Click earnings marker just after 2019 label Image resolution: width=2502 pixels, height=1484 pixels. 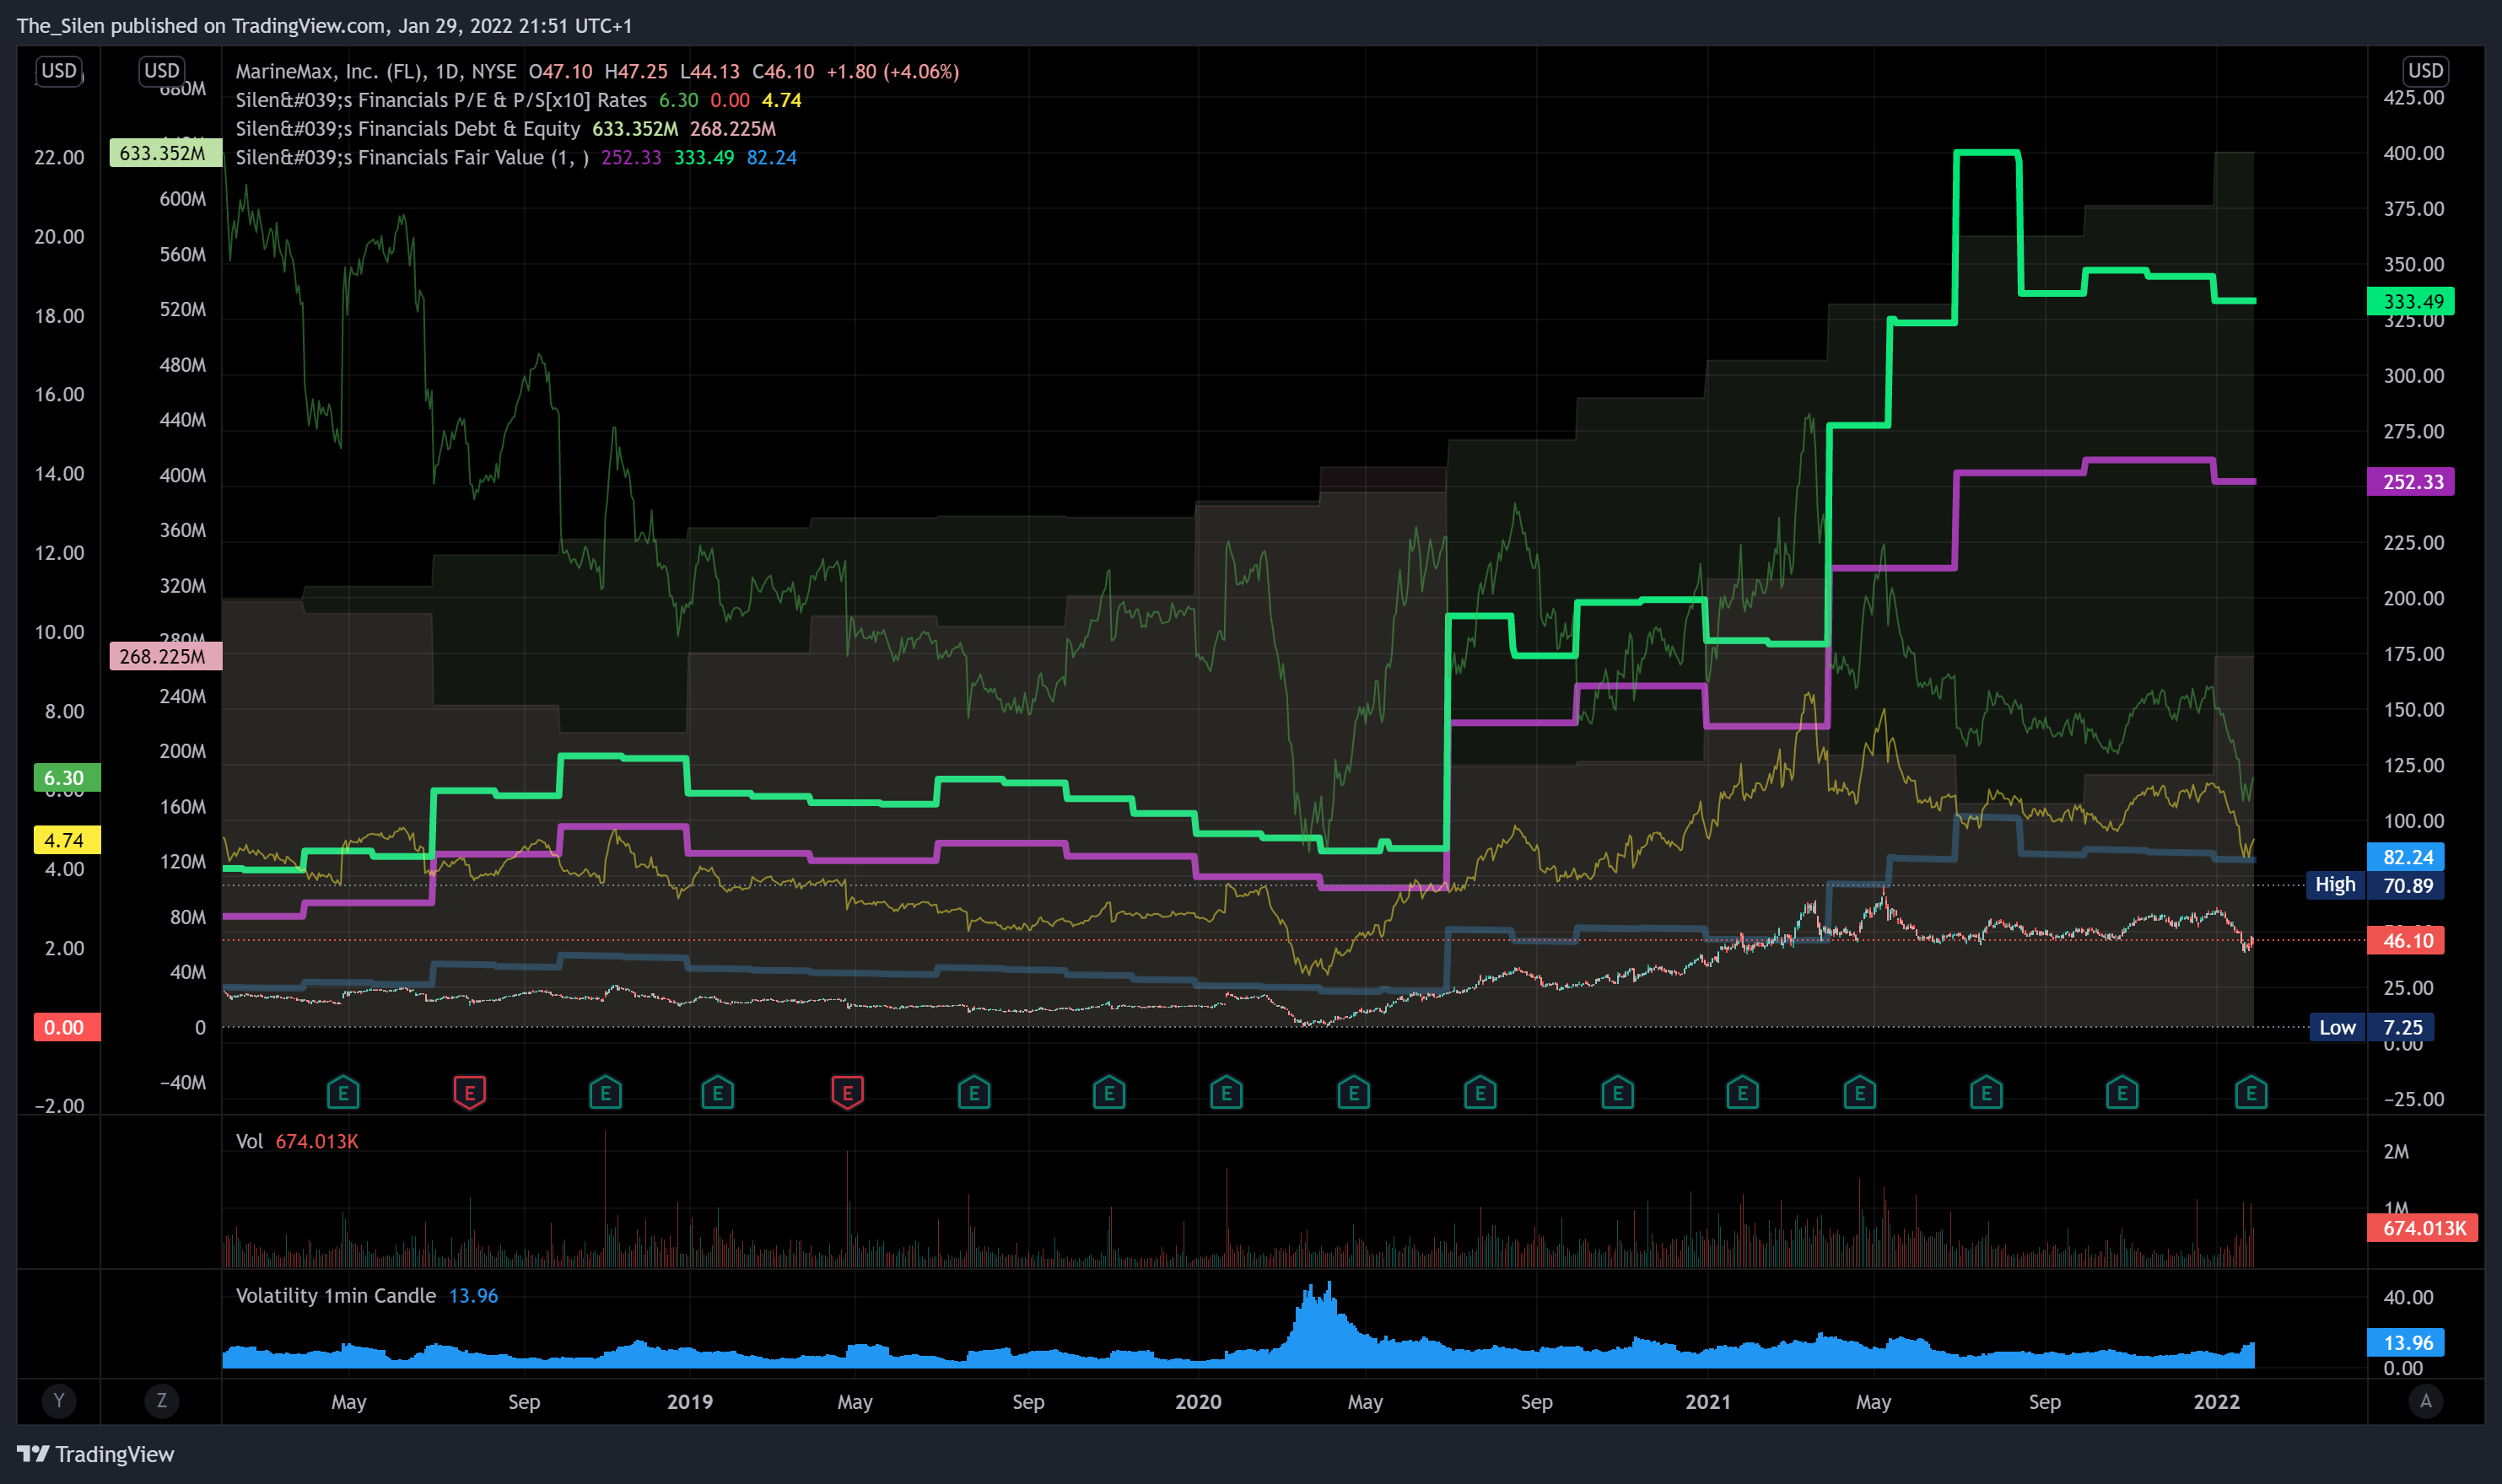[x=717, y=1093]
